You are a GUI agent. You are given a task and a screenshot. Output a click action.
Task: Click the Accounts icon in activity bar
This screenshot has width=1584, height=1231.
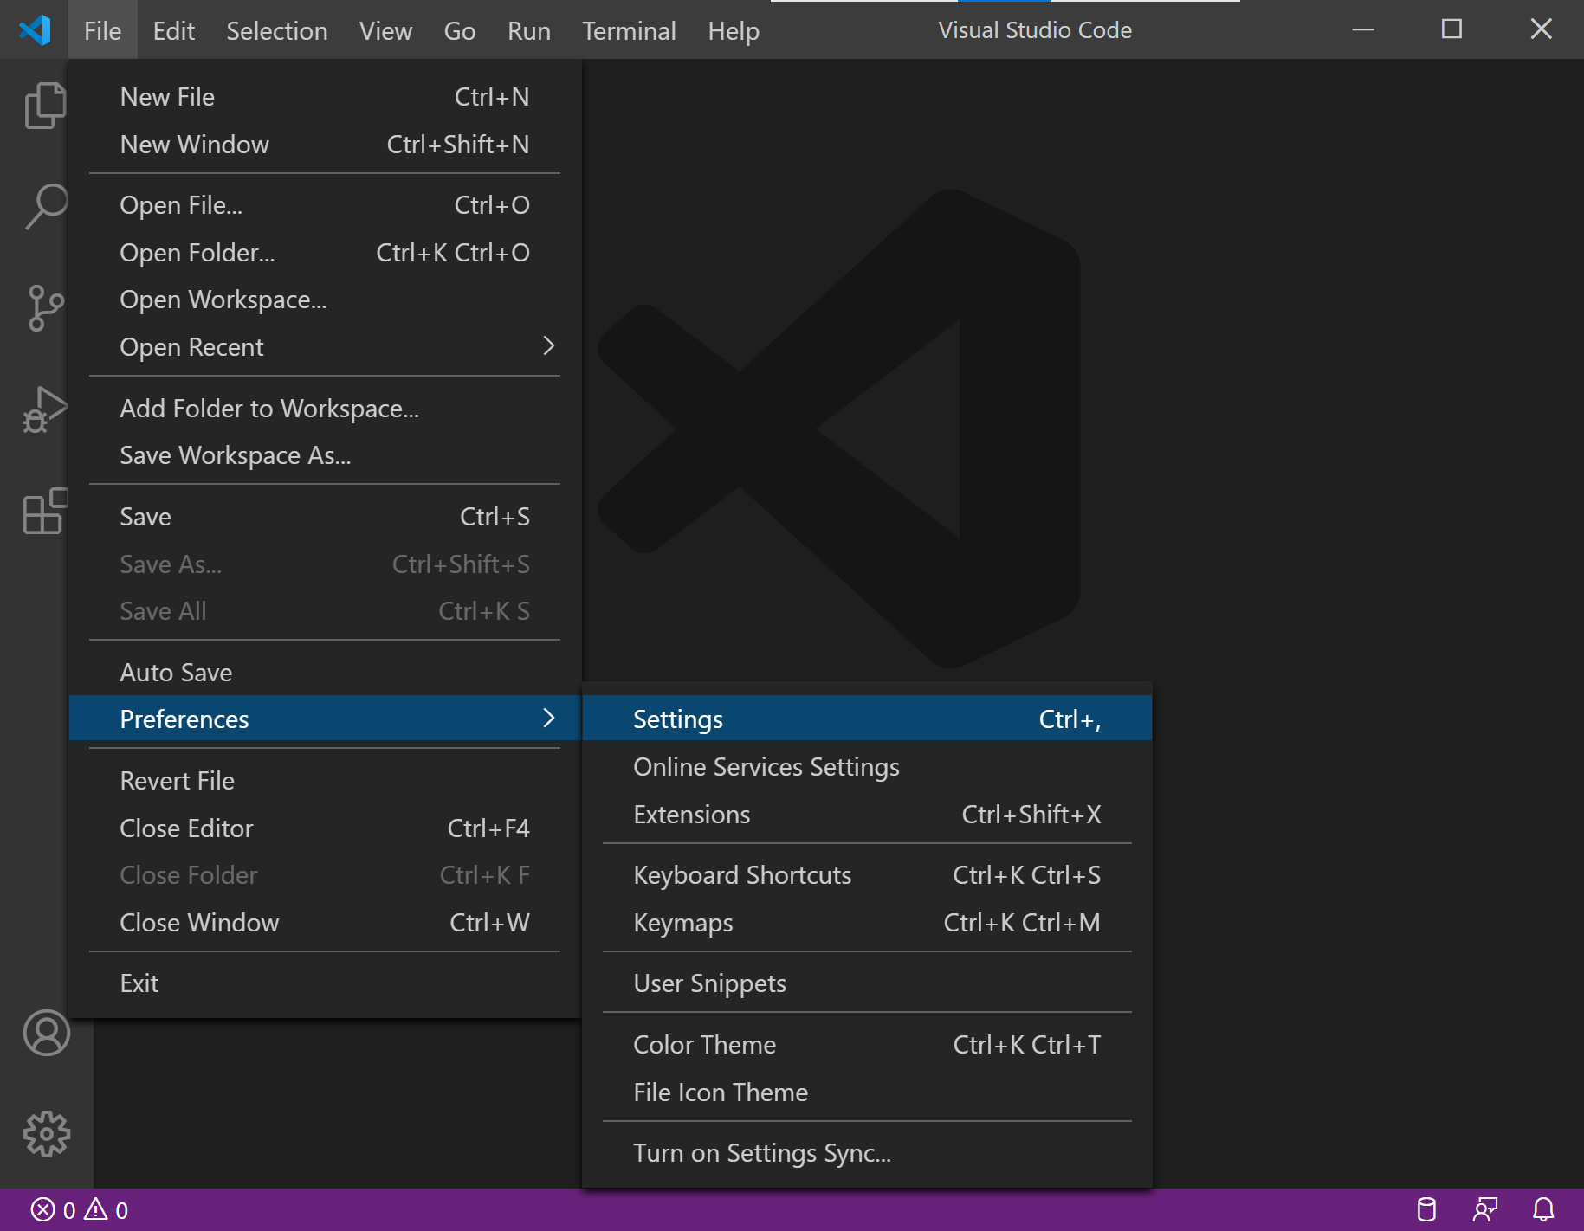click(x=46, y=1033)
